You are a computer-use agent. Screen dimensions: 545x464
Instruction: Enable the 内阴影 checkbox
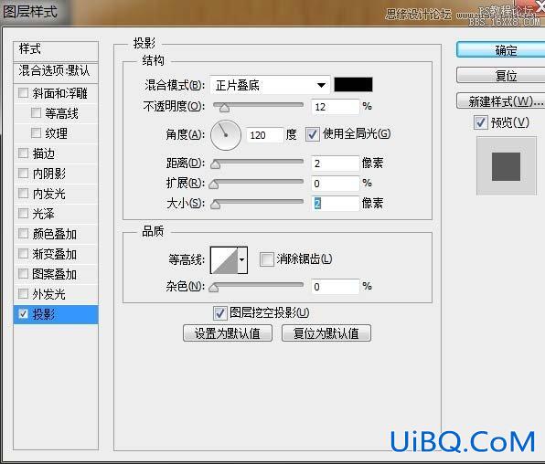tap(23, 173)
